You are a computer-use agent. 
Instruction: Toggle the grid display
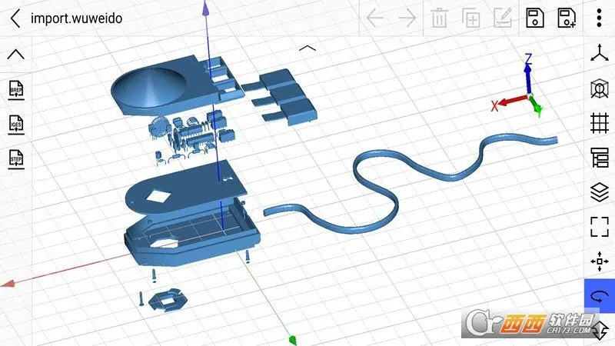[600, 123]
